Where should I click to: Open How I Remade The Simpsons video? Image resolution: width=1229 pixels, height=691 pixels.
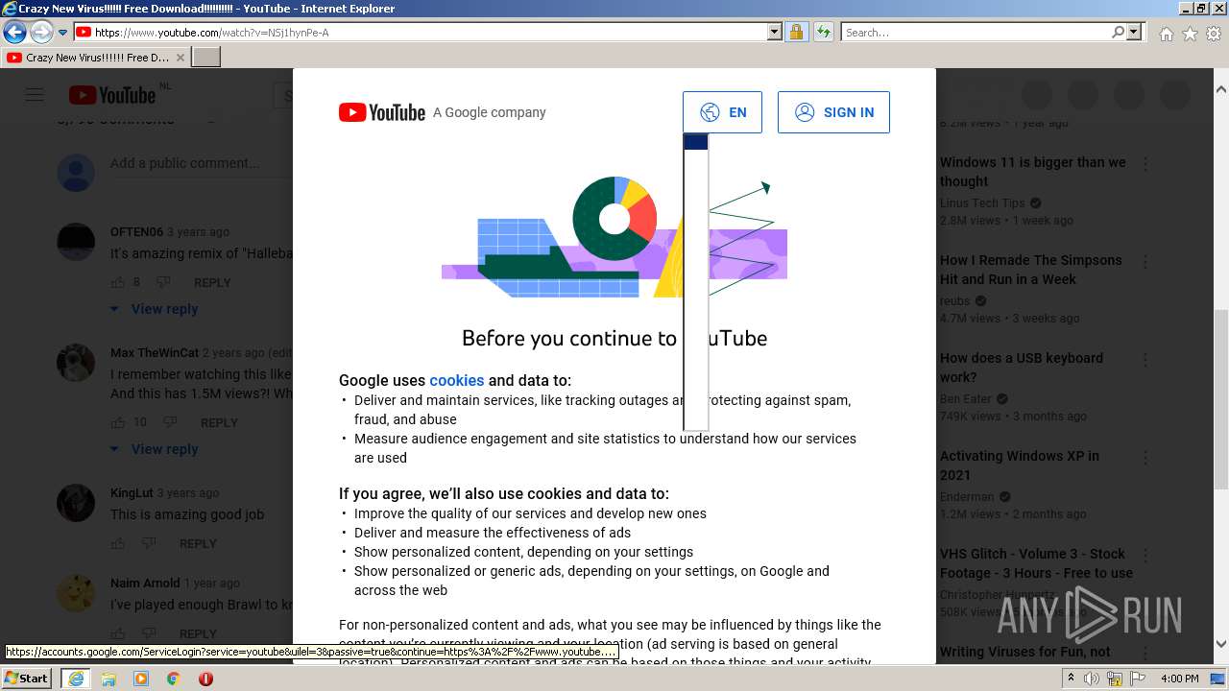pyautogui.click(x=1031, y=270)
